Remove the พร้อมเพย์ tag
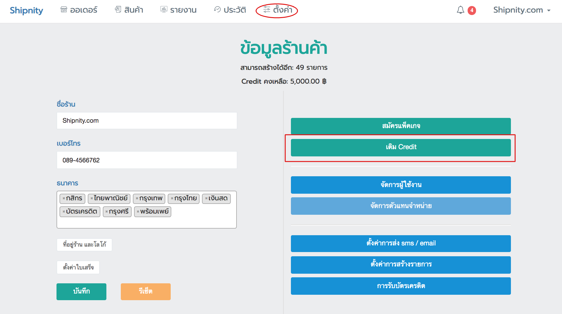 (x=138, y=212)
